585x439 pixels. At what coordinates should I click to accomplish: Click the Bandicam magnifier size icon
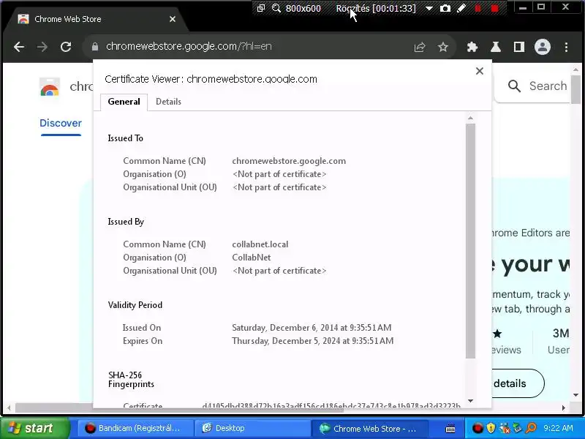(x=276, y=8)
